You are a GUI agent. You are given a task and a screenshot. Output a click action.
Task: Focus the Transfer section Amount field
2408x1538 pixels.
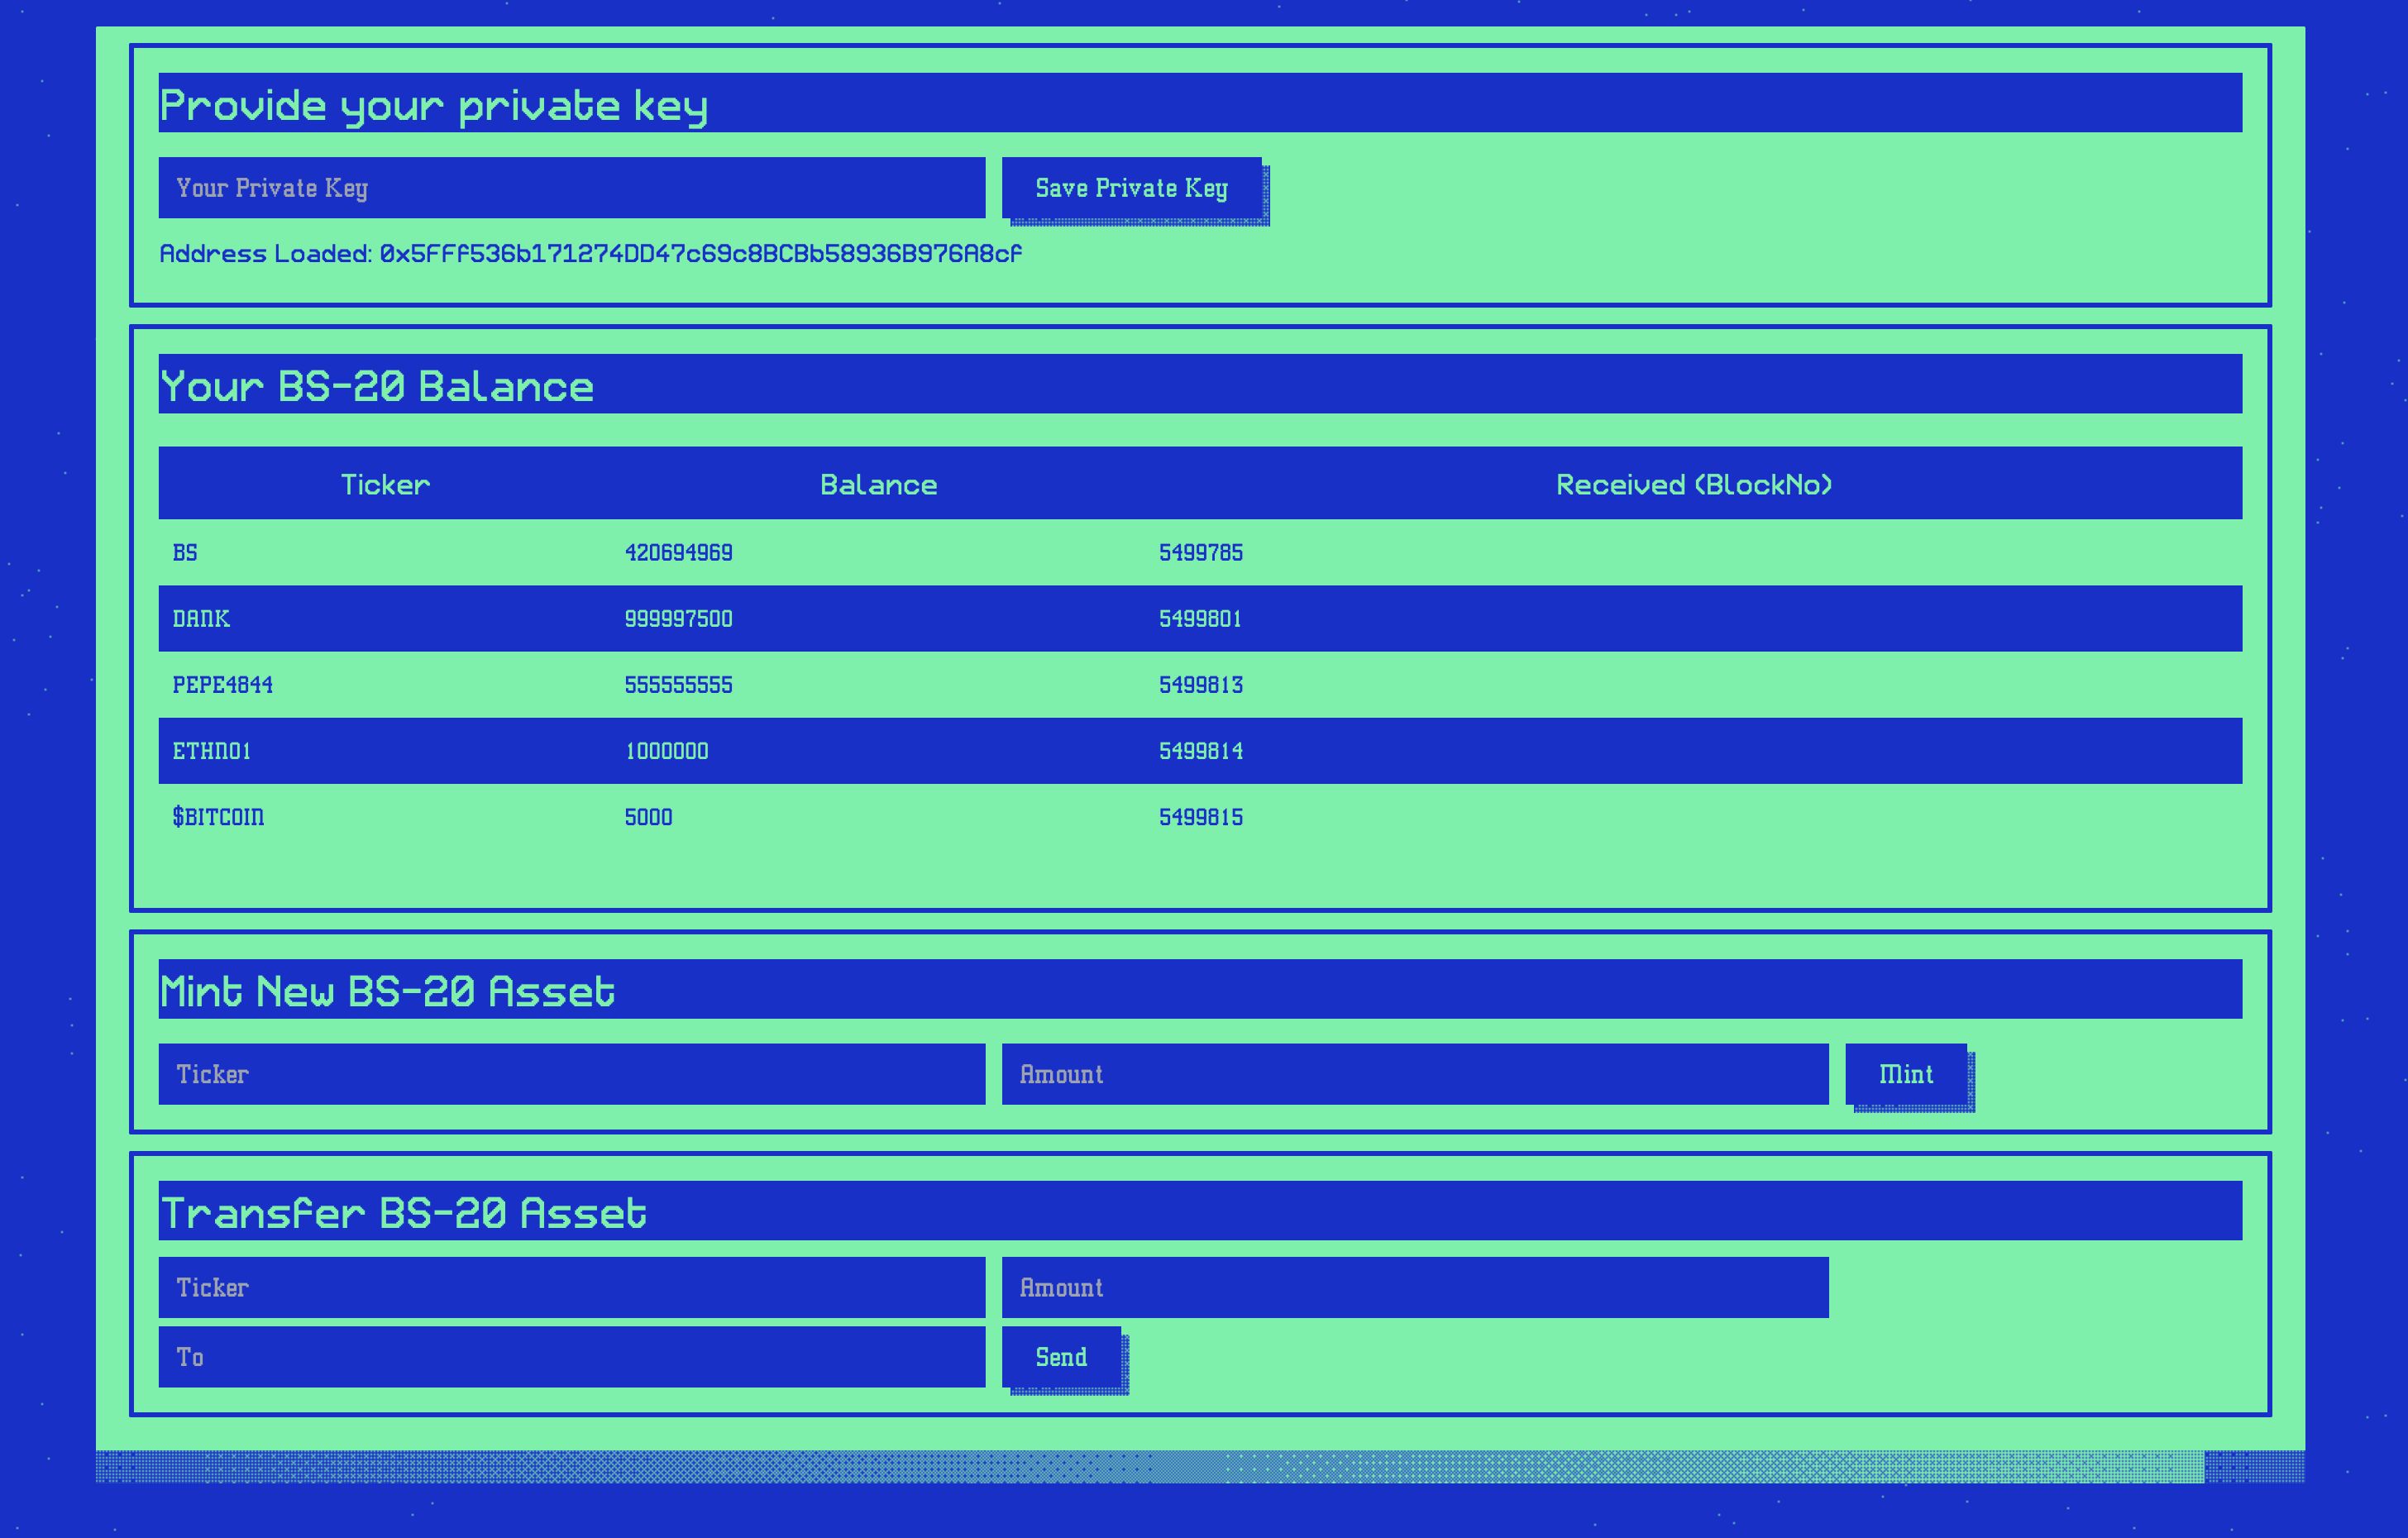pyautogui.click(x=1415, y=1287)
